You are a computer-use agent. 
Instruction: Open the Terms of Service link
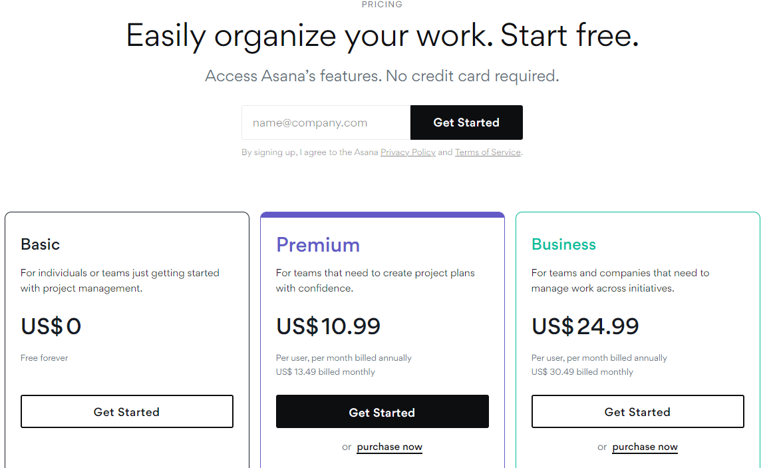488,152
